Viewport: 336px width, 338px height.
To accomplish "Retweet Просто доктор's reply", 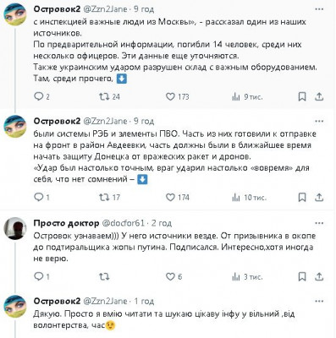I will coord(104,276).
